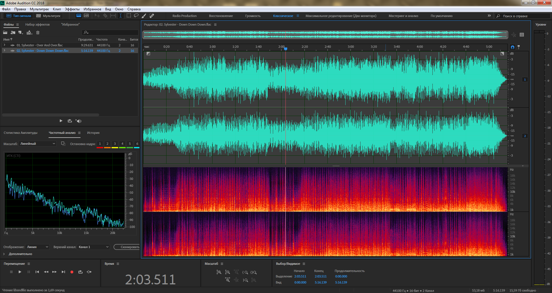Click the open file folder icon

pyautogui.click(x=5, y=33)
